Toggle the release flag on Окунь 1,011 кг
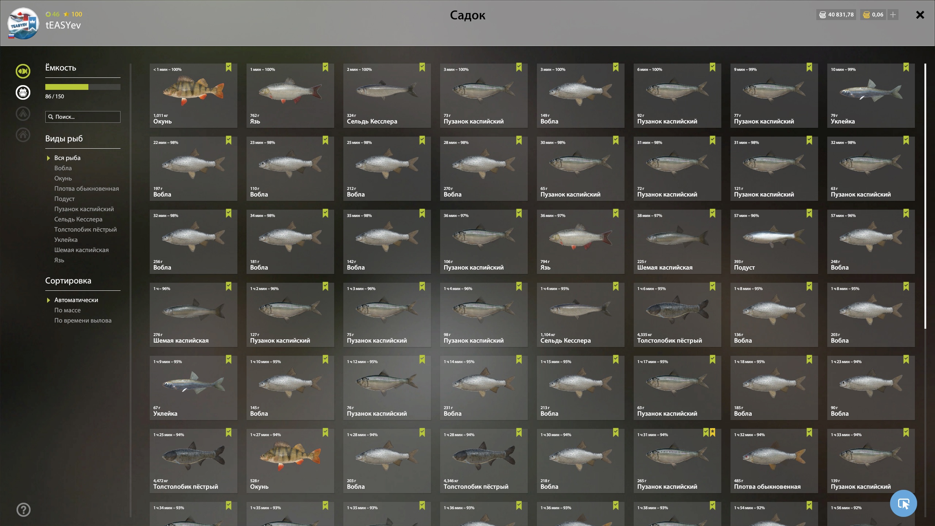 tap(229, 67)
